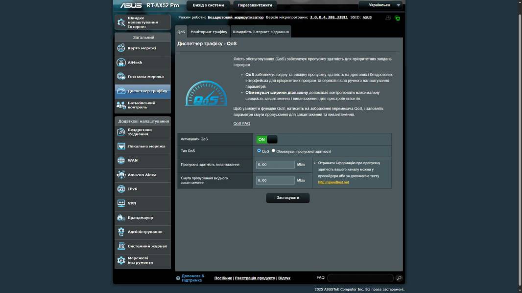Select the VPN sidebar icon
This screenshot has width=522, height=293.
point(121,203)
